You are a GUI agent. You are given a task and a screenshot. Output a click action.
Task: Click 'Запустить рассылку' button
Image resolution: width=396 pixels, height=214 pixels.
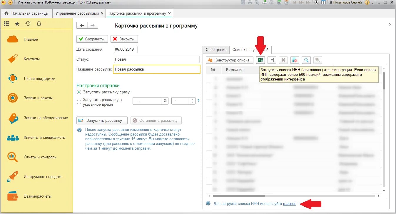click(102, 120)
